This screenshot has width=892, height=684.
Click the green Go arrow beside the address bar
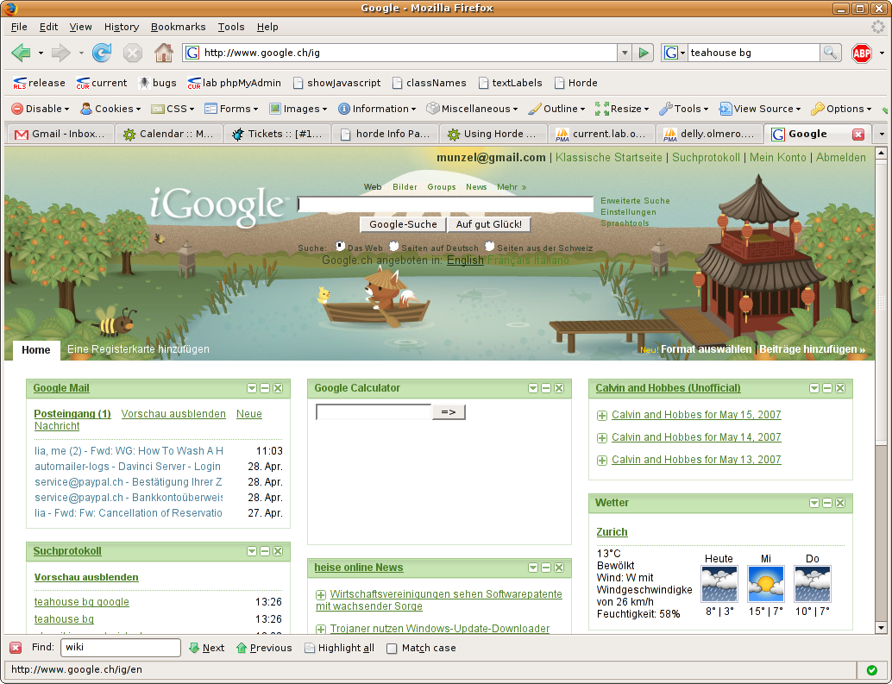[x=644, y=52]
